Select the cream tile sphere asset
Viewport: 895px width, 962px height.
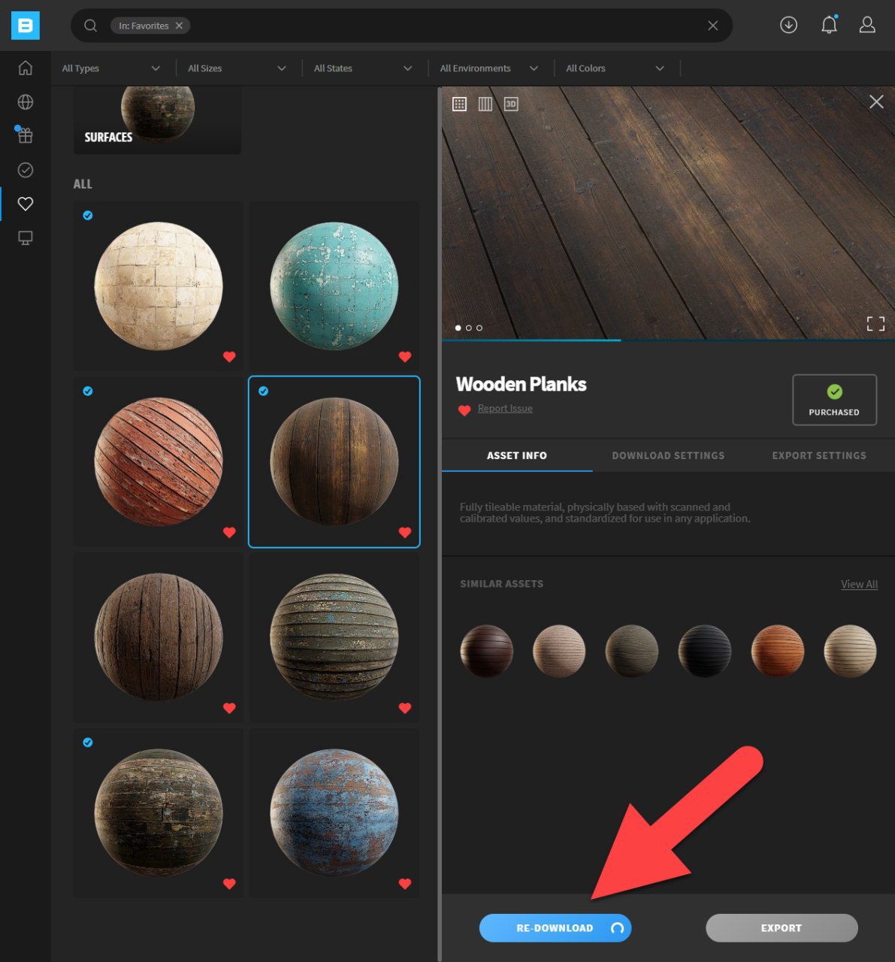point(159,286)
